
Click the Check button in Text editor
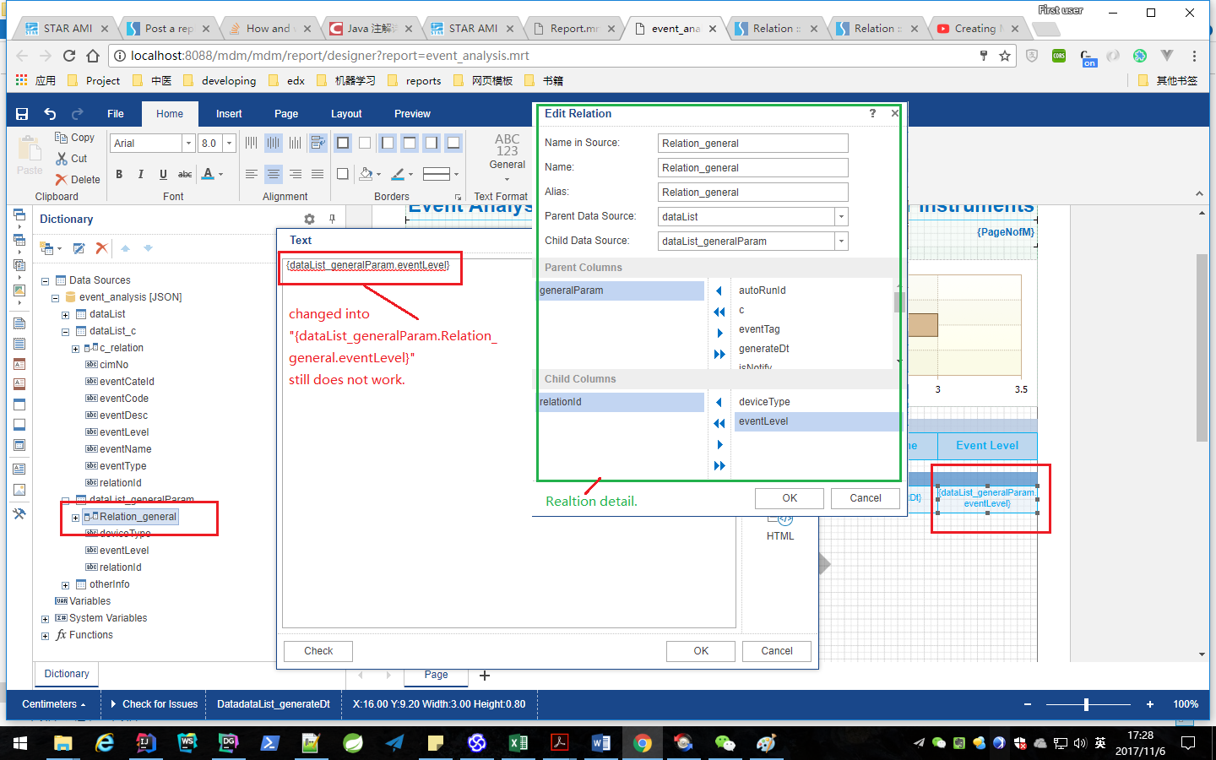click(x=318, y=651)
